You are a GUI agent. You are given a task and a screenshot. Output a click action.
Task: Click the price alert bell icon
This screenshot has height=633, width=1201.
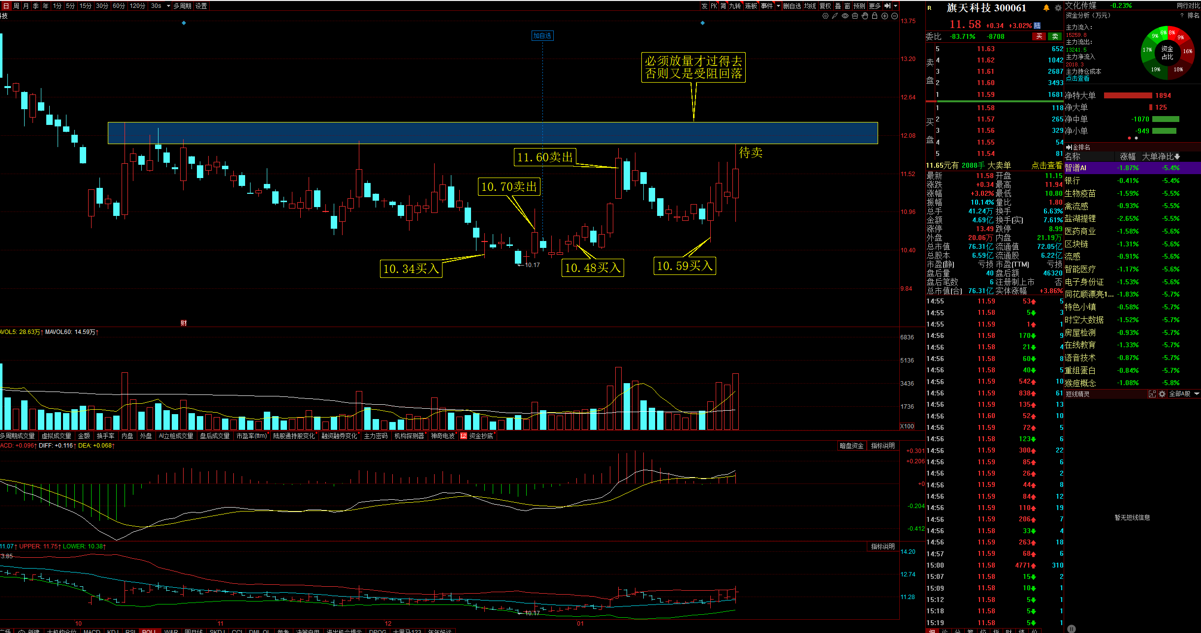pos(1046,8)
